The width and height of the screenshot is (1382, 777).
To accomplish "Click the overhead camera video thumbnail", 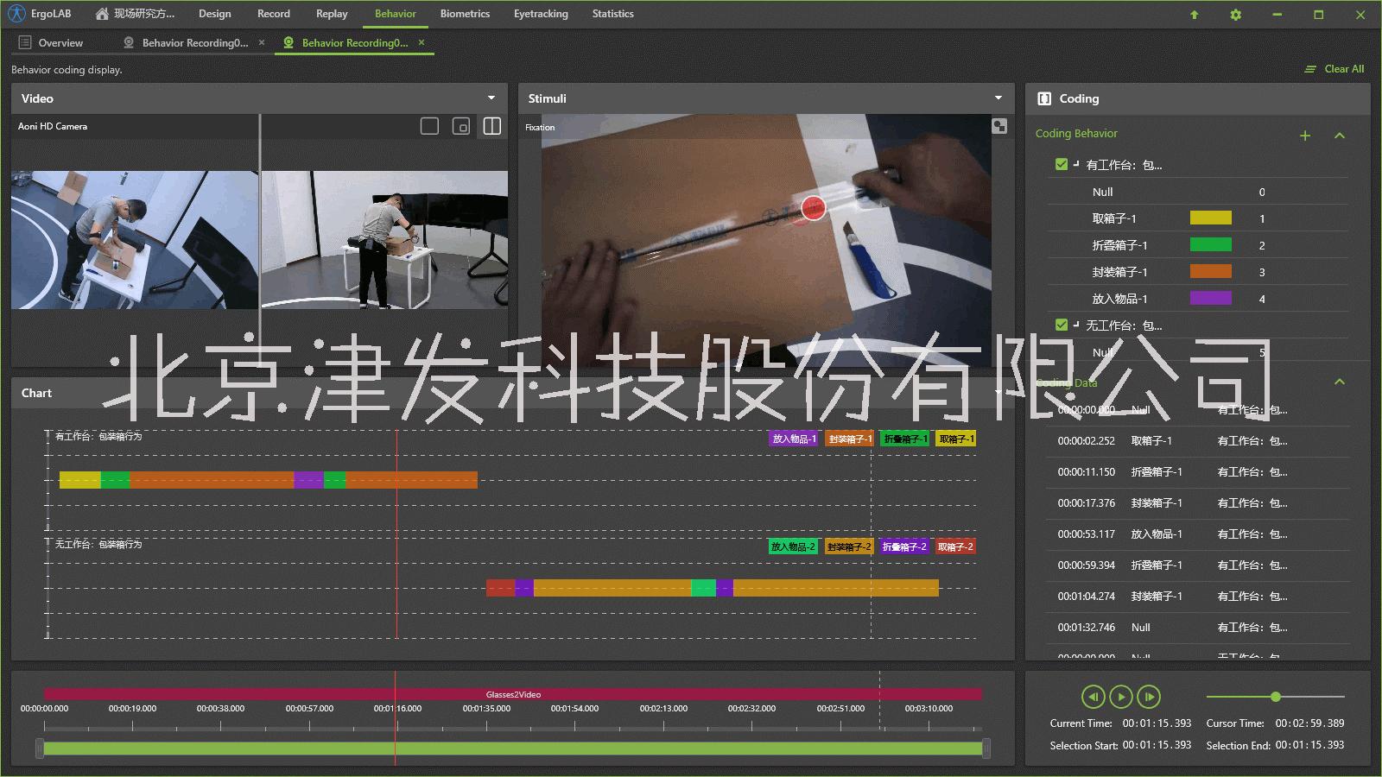I will (135, 240).
